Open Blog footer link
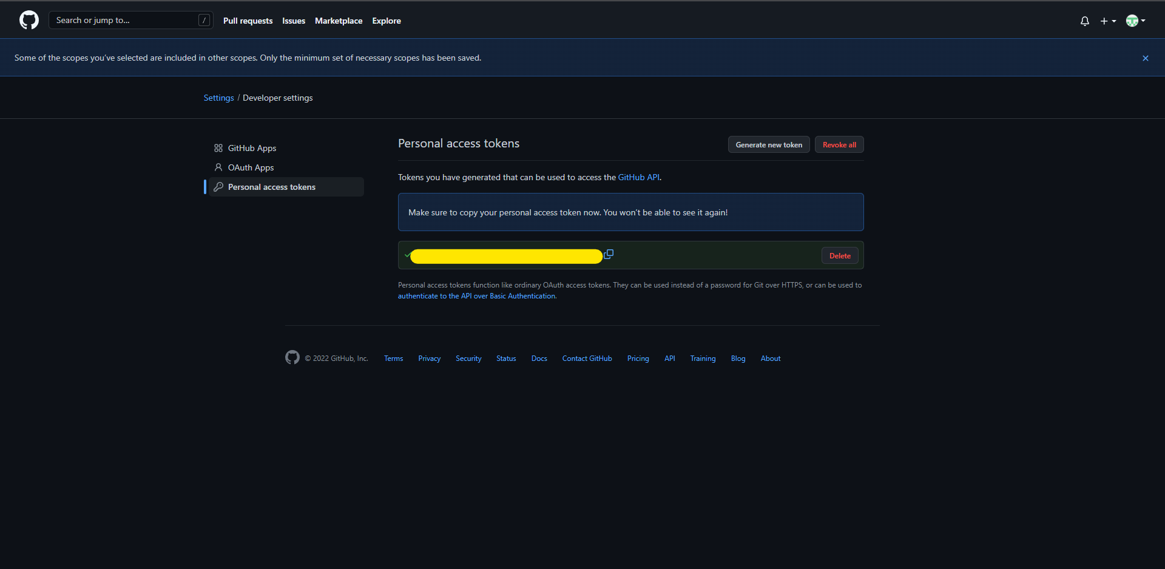This screenshot has height=569, width=1165. 738,359
